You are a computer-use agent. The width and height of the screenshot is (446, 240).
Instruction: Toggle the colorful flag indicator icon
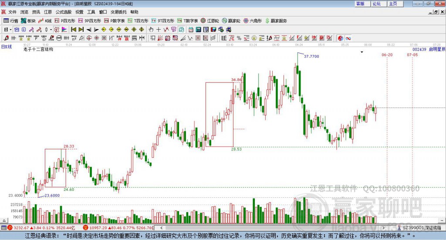64,30
